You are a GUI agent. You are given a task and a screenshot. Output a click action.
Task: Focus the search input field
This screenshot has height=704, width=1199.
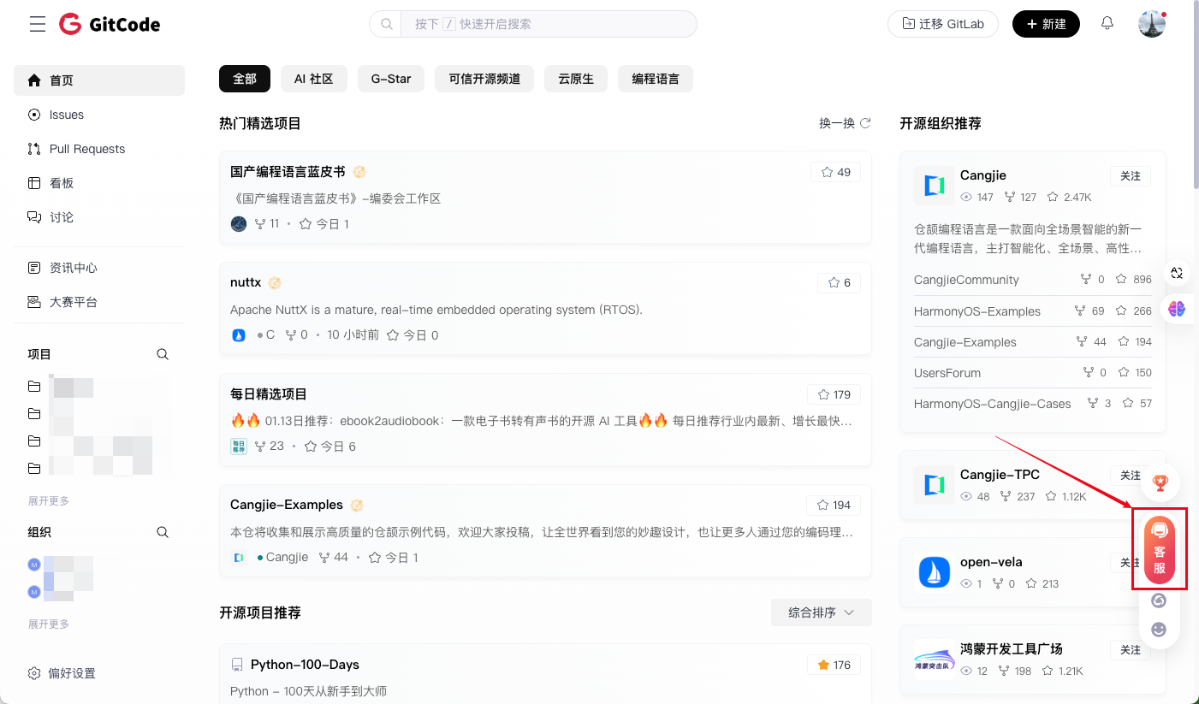point(548,24)
